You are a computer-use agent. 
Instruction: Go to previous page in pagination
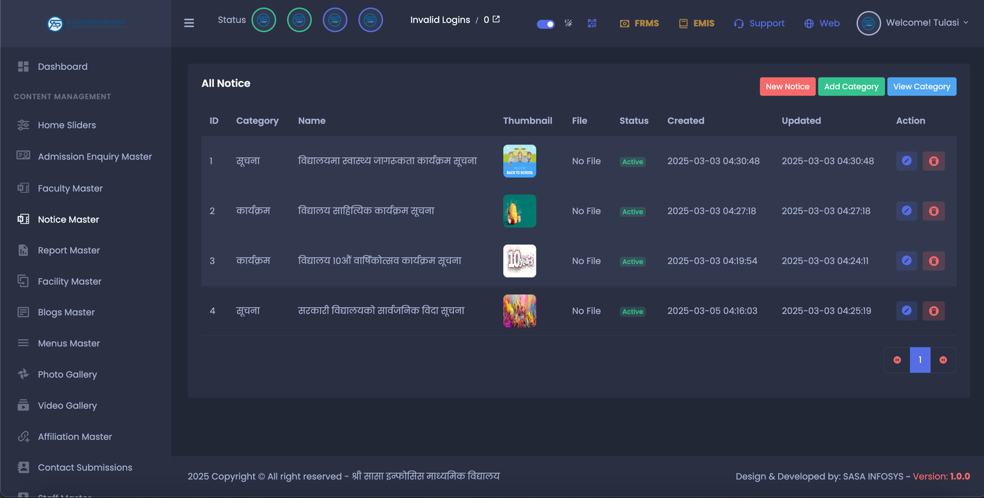(x=897, y=360)
